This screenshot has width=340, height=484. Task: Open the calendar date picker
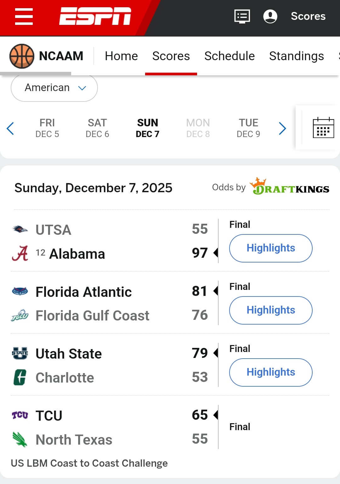[x=323, y=128]
